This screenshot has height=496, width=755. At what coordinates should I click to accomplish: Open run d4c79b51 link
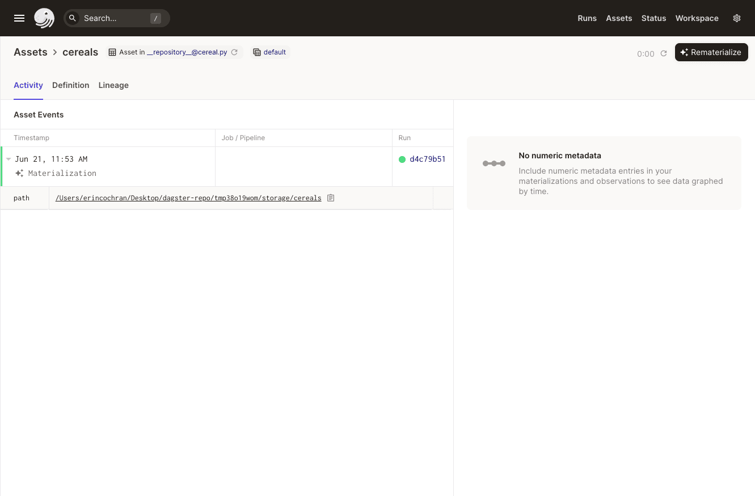pos(427,159)
